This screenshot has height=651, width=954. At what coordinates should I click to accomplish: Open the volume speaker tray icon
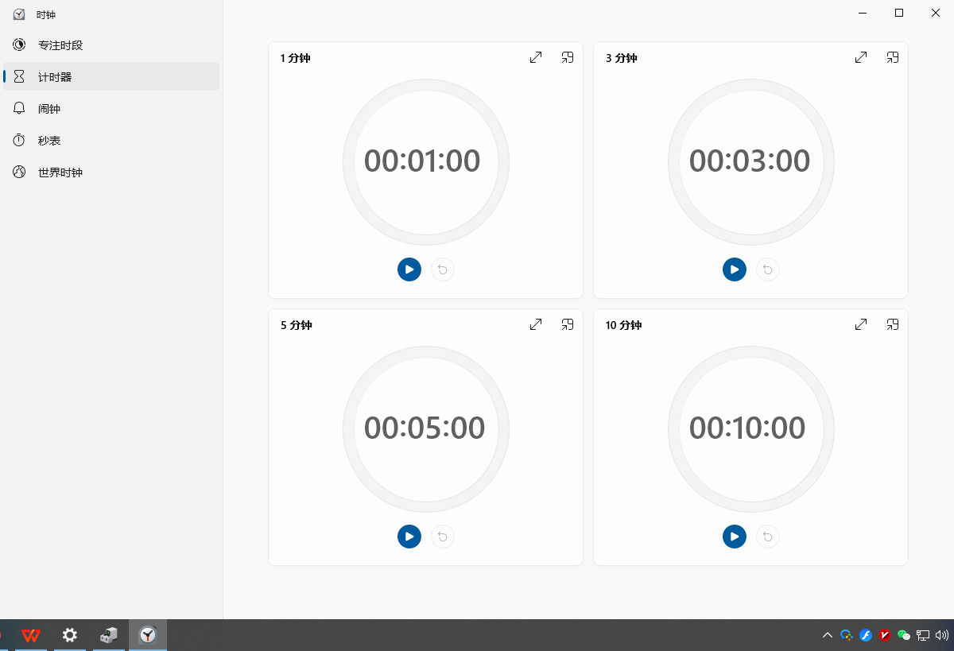point(942,635)
